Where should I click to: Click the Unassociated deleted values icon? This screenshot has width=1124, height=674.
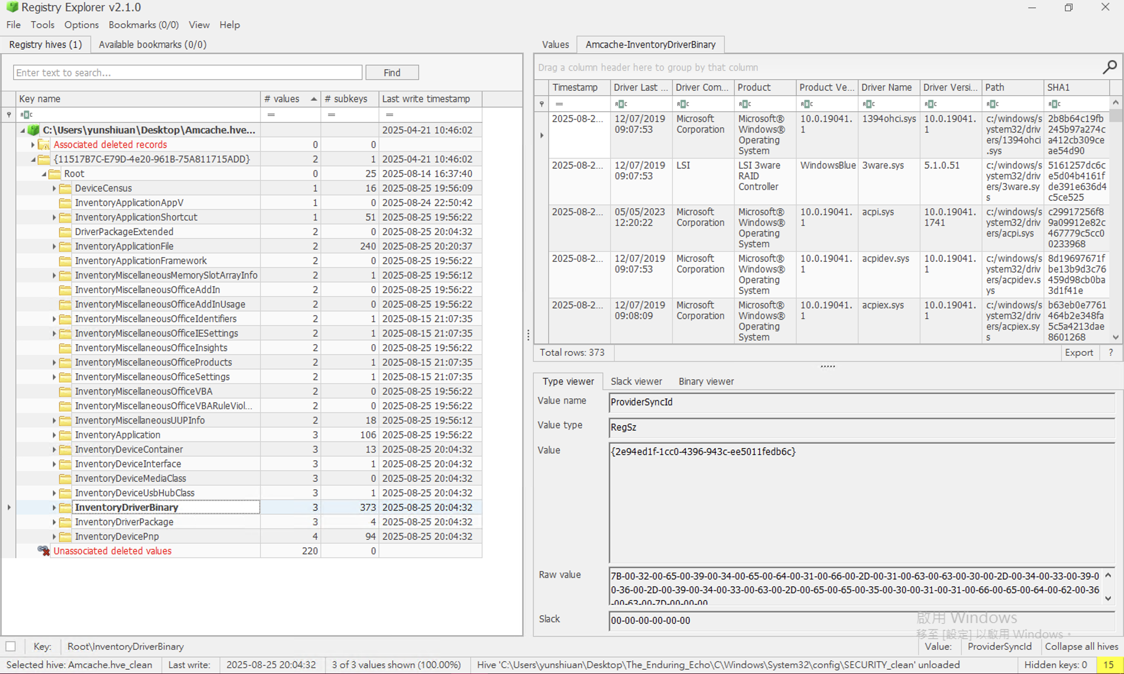click(44, 551)
